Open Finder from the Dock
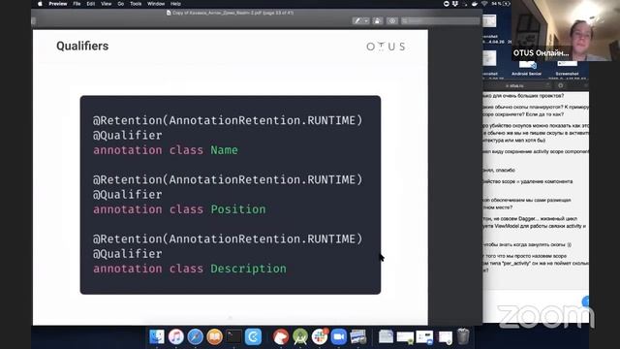Image resolution: width=620 pixels, height=349 pixels. coord(157,336)
